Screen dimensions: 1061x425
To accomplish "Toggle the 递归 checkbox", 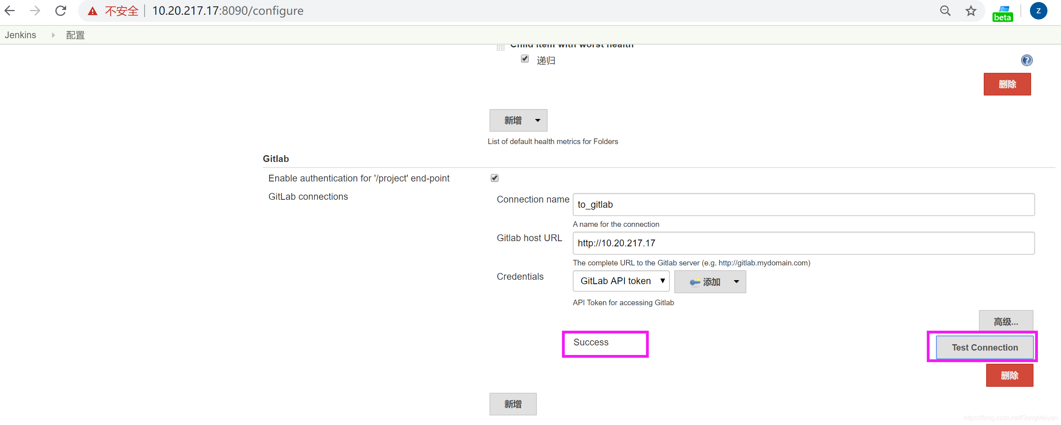I will click(525, 59).
